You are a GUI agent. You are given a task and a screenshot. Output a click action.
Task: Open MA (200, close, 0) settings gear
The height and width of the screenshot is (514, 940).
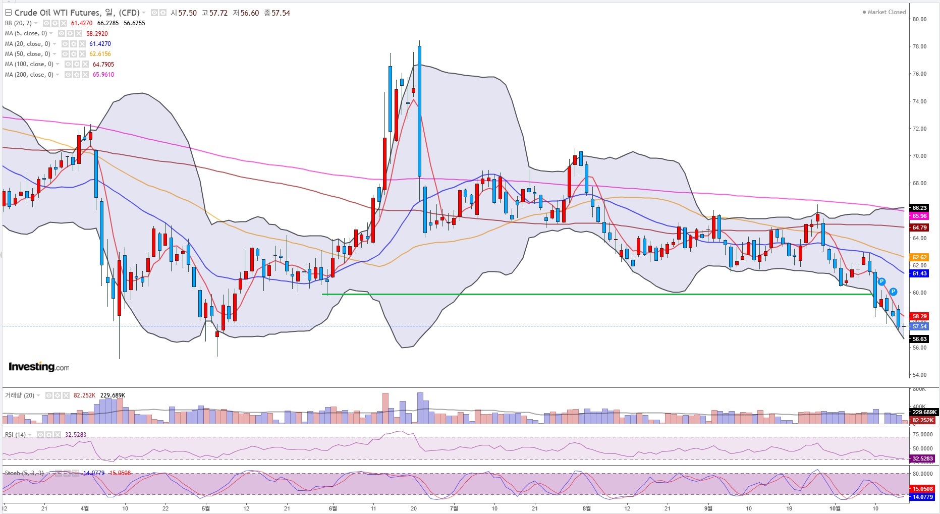point(76,75)
